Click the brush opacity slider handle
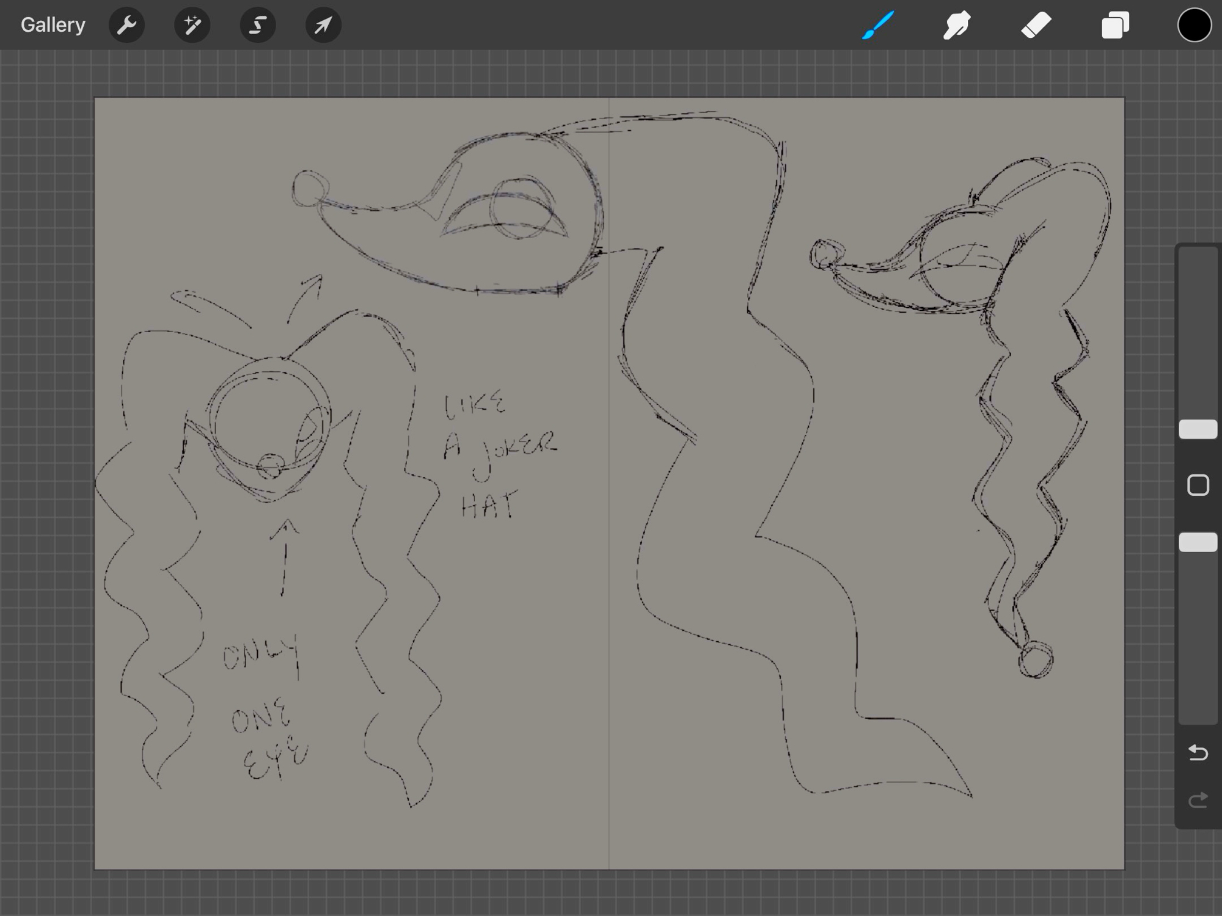 coord(1198,542)
